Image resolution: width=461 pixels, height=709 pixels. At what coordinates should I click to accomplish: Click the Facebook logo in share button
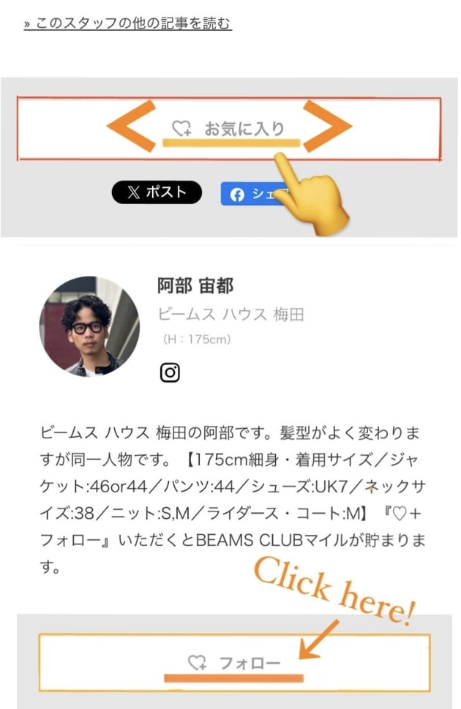coord(237,195)
